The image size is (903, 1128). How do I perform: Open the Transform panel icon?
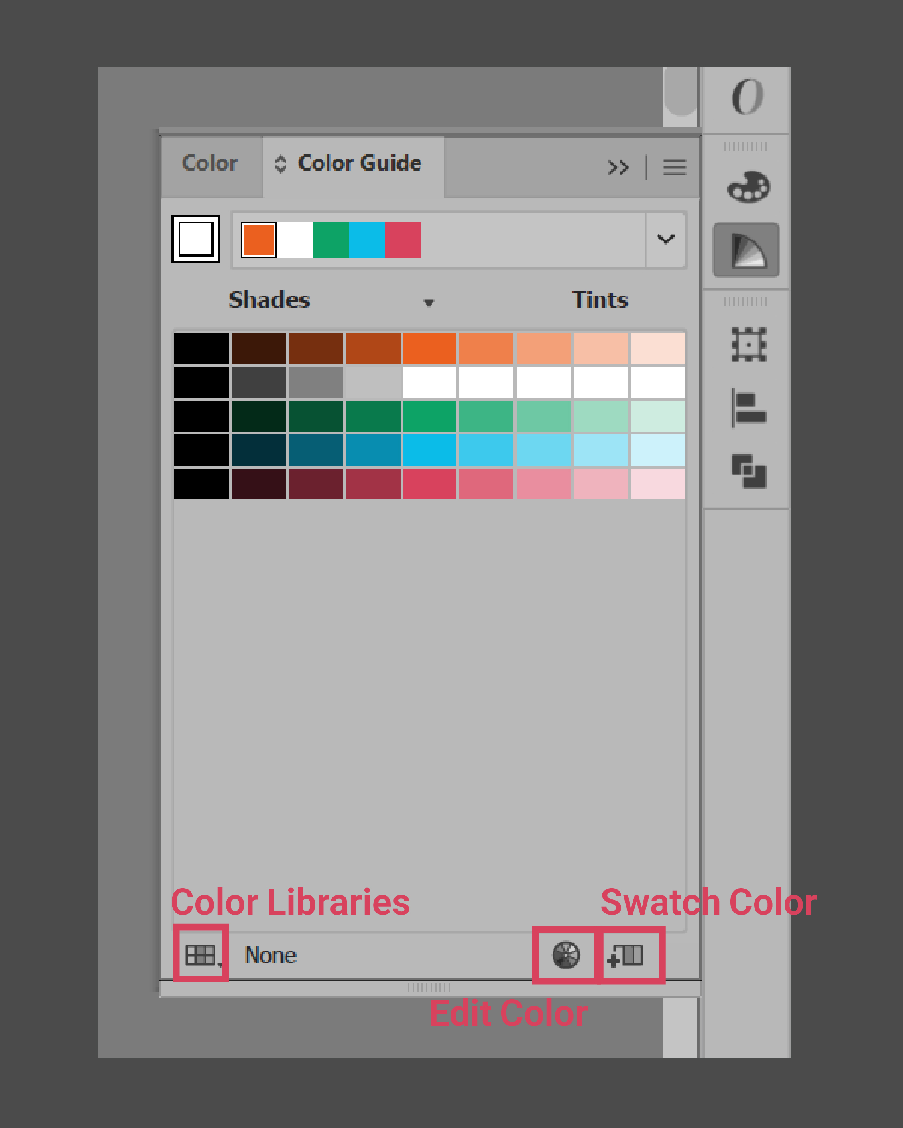[x=748, y=345]
